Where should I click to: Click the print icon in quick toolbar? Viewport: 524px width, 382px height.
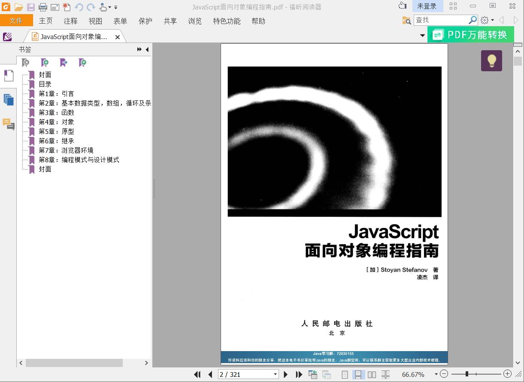pos(42,7)
